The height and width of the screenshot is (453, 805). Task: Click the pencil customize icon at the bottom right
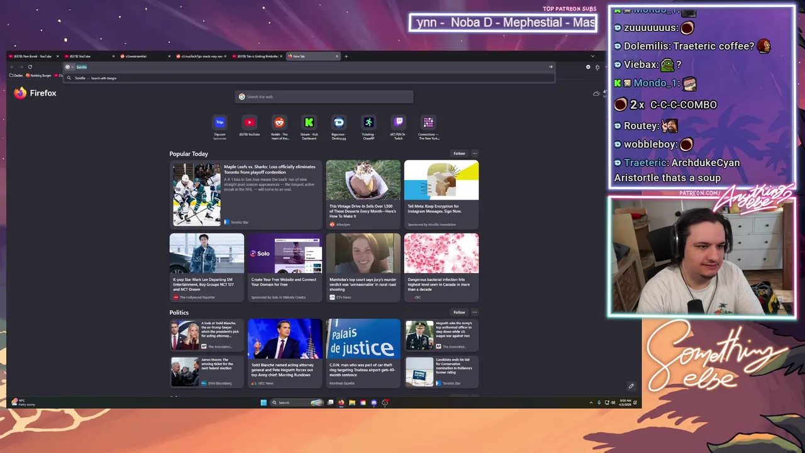pos(631,386)
